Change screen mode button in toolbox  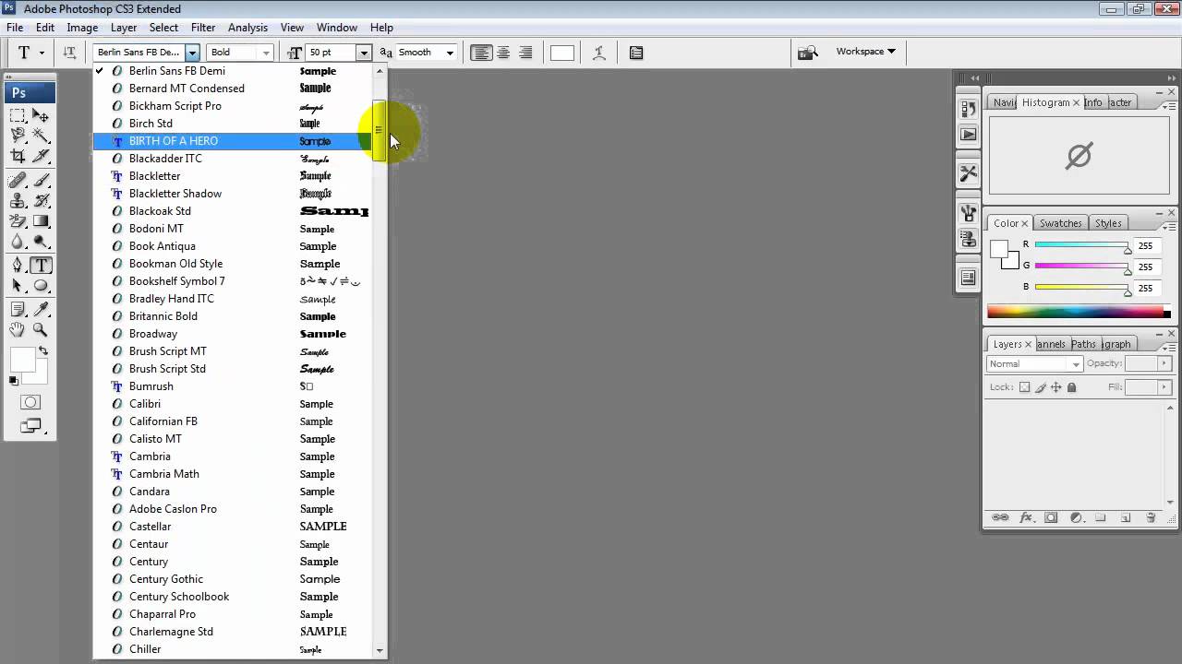tap(30, 426)
